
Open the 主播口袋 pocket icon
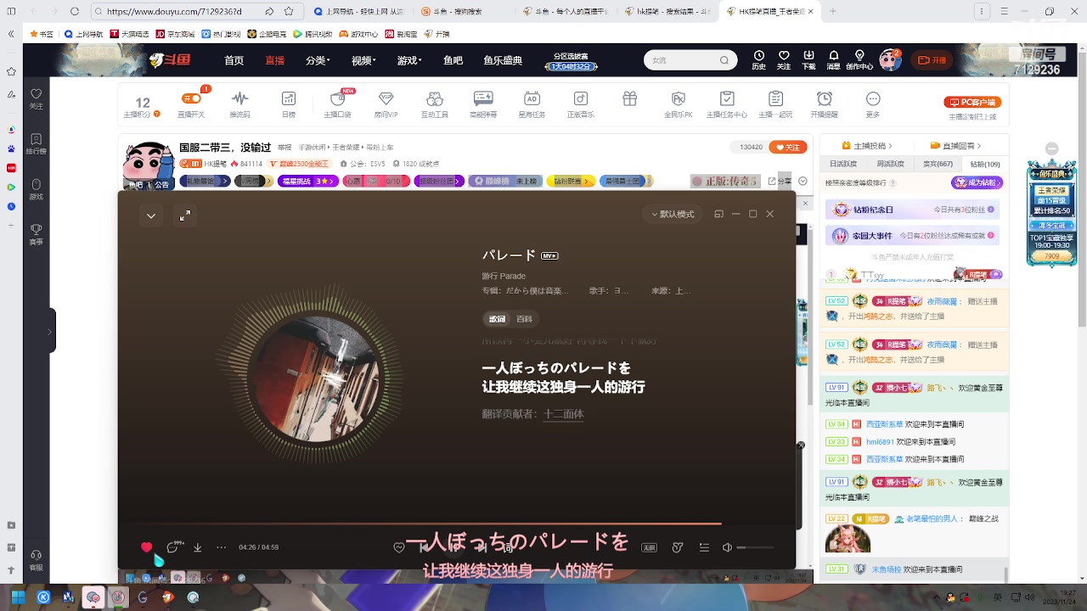pyautogui.click(x=337, y=104)
